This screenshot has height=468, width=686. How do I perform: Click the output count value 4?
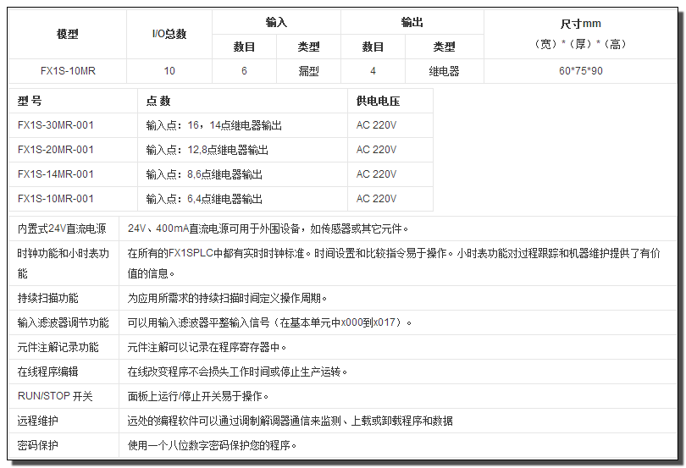point(373,71)
